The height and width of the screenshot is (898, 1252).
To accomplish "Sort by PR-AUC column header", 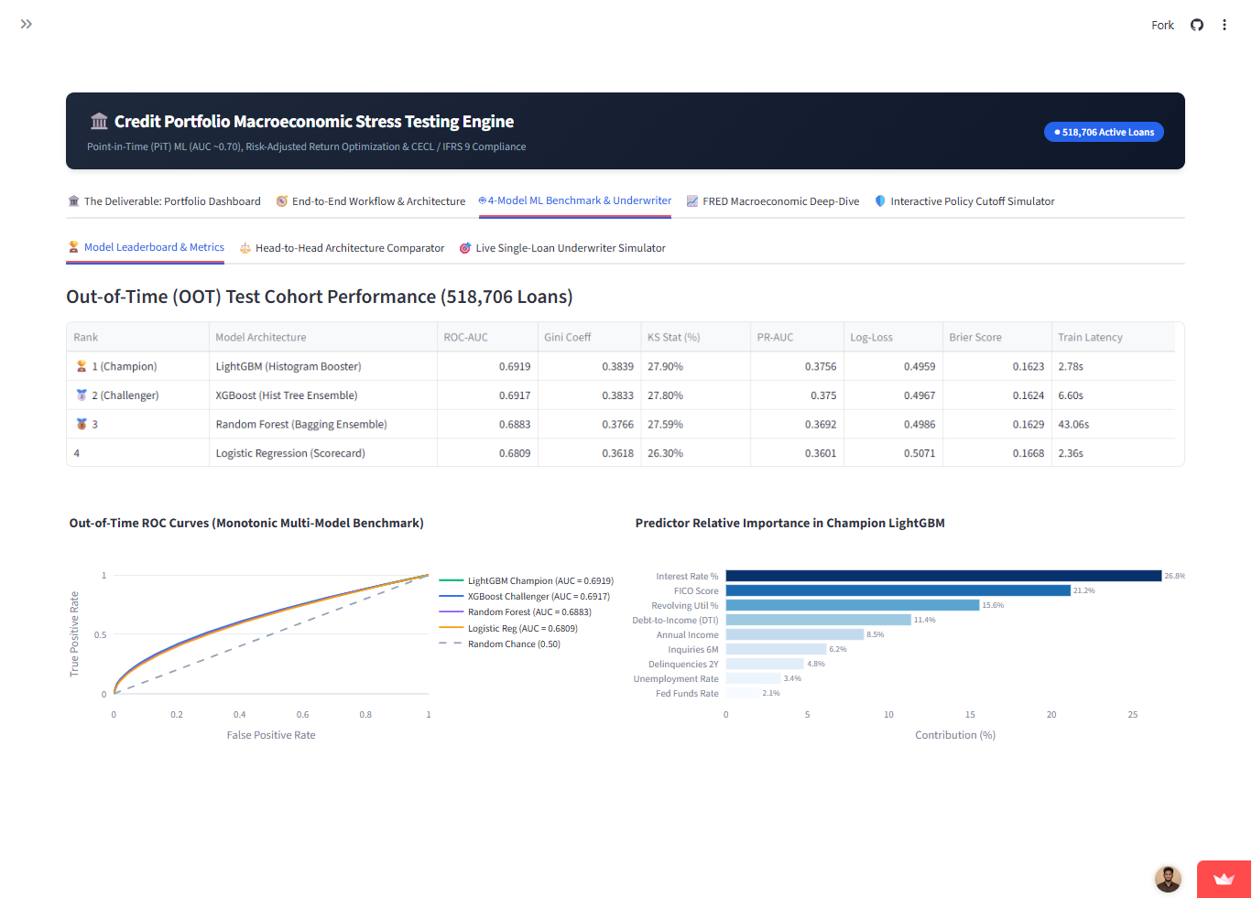I will (797, 337).
